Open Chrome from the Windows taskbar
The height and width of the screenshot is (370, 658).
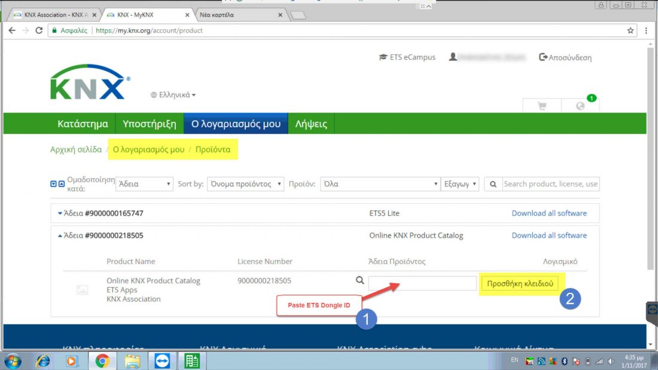click(102, 361)
